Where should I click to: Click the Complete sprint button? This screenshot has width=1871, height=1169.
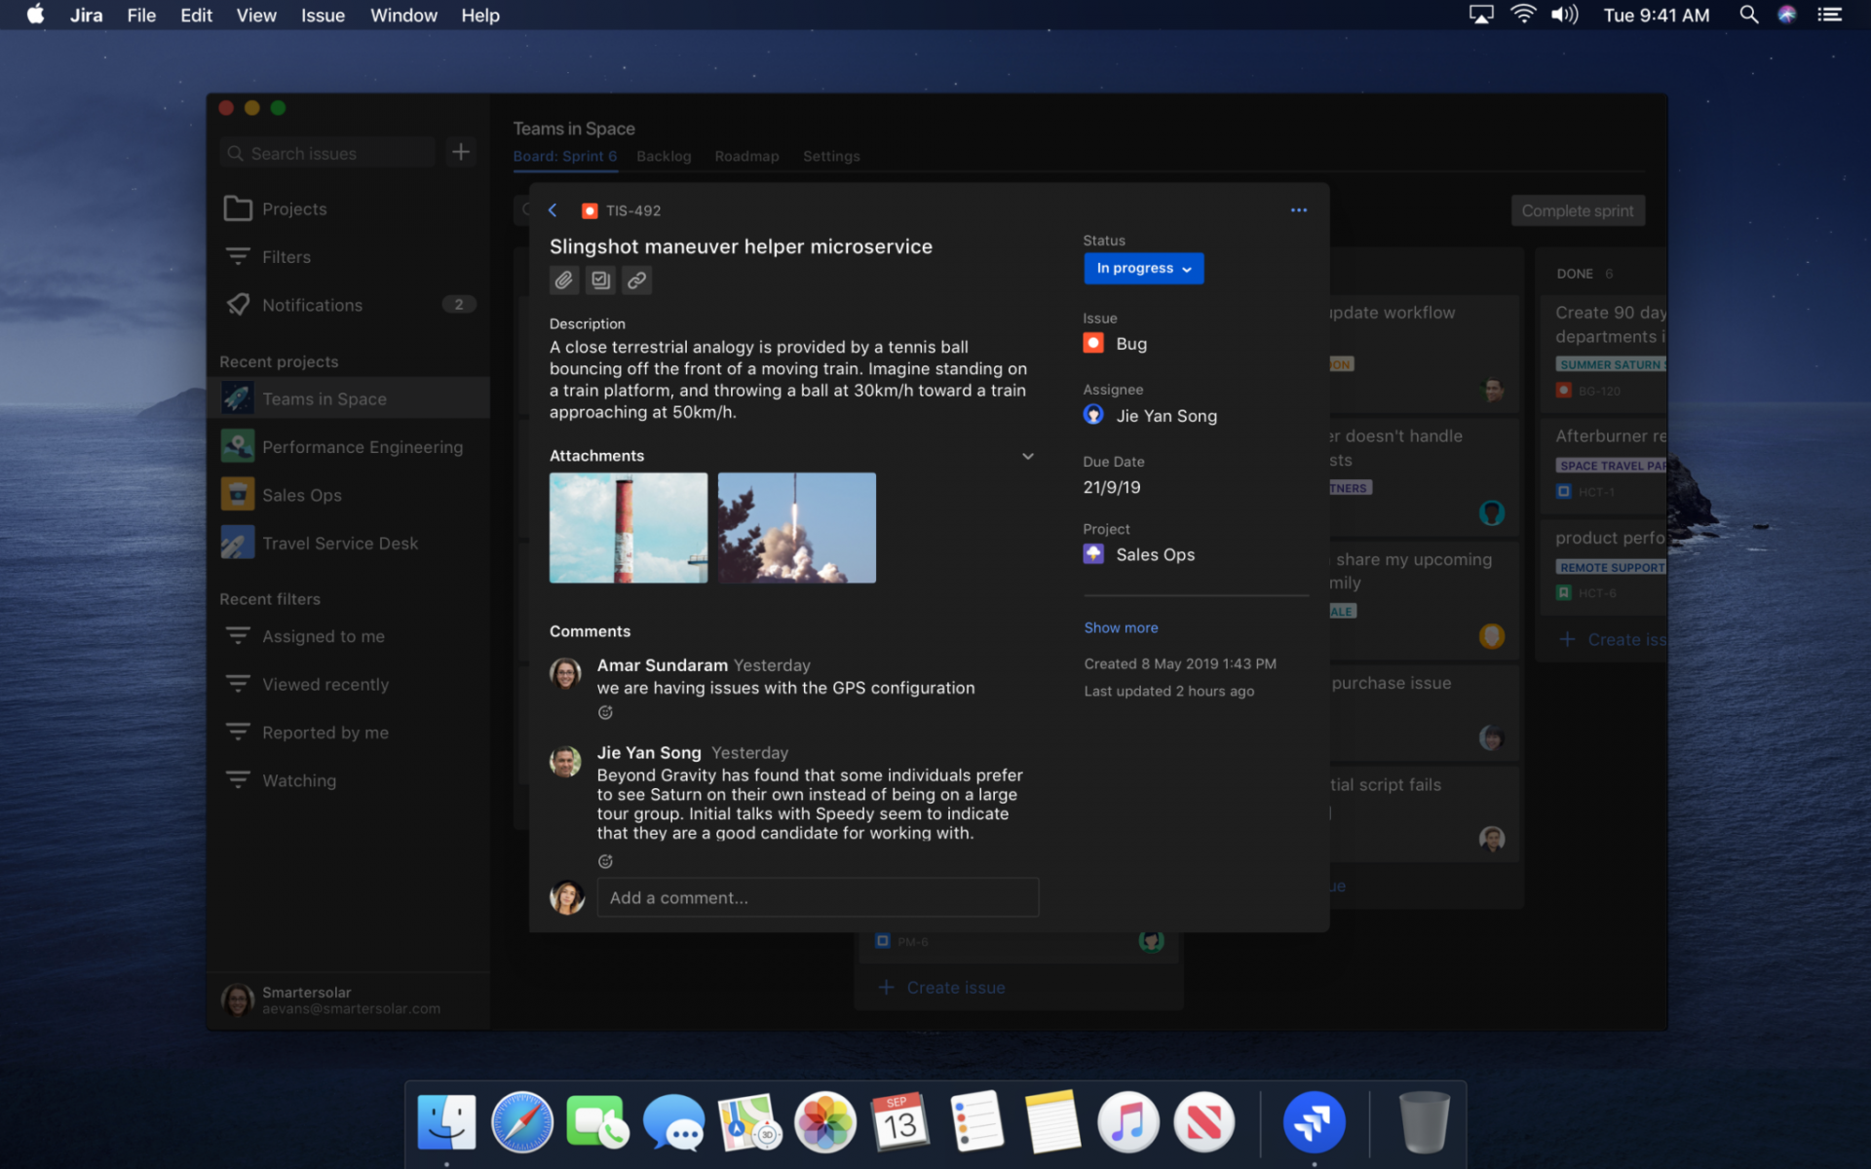(1578, 210)
